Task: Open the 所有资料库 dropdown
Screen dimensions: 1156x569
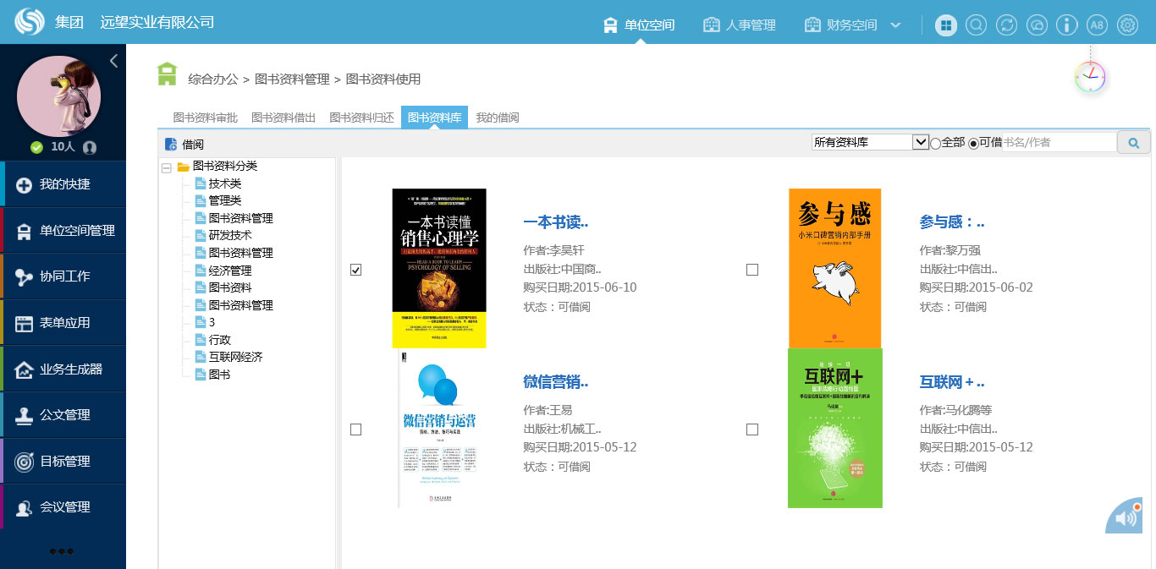Action: [870, 142]
